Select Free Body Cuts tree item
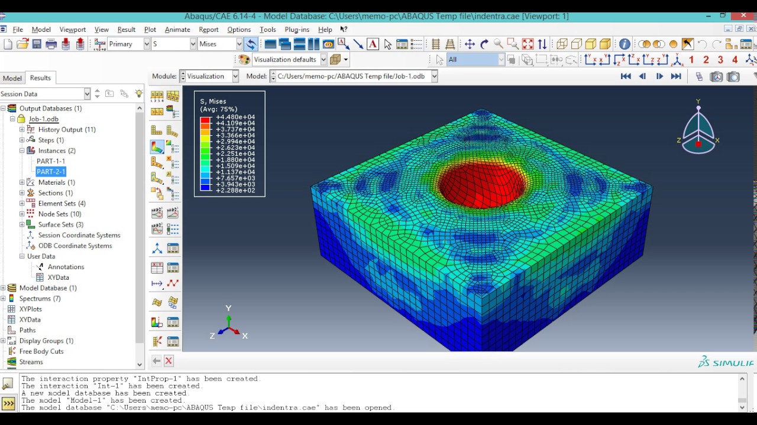The height and width of the screenshot is (425, 757). 41,351
